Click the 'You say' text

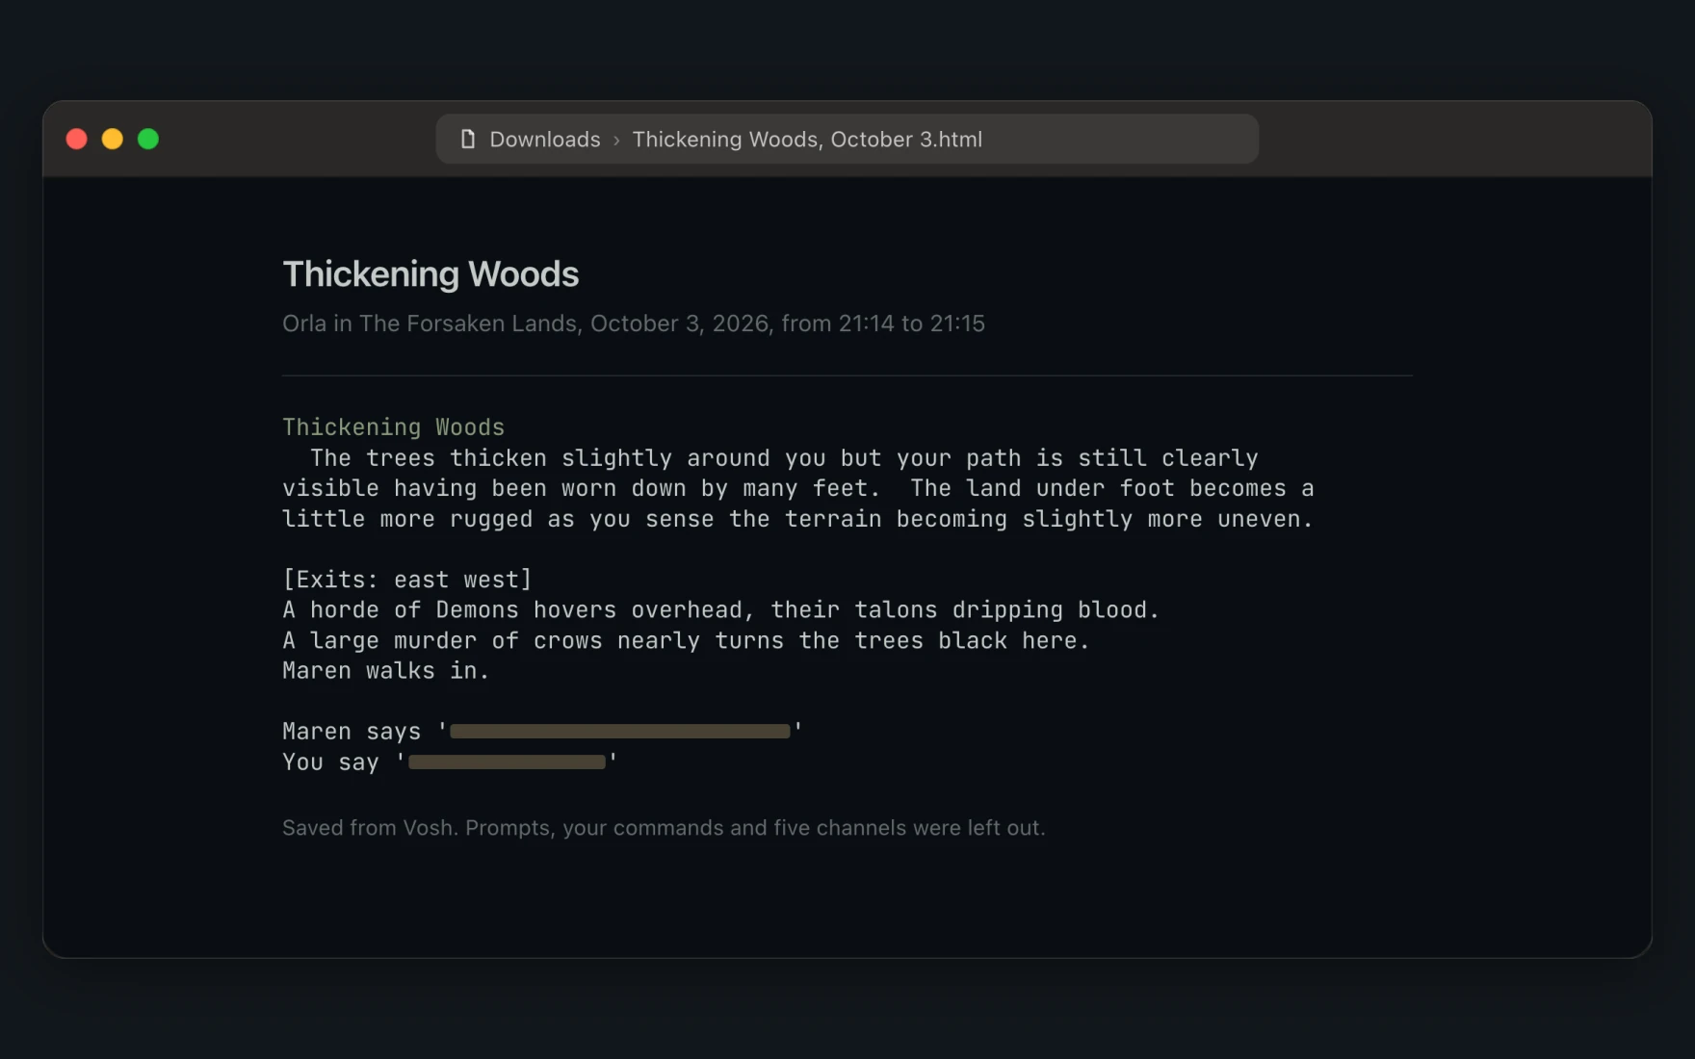330,762
